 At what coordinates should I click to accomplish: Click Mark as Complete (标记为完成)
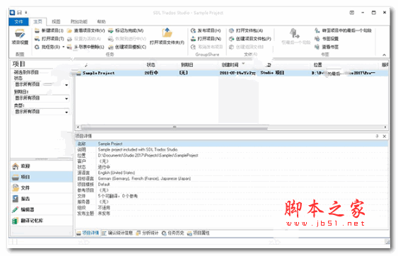pos(126,30)
